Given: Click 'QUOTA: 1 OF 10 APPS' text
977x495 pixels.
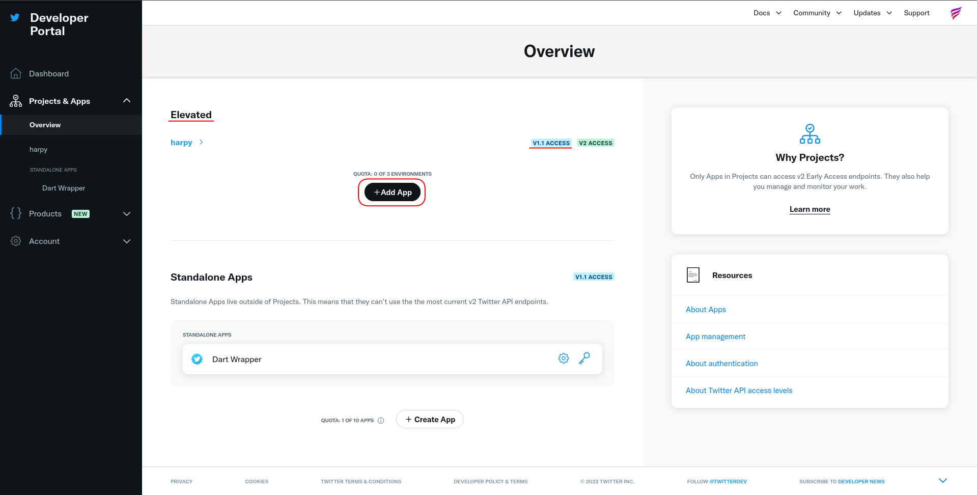Looking at the screenshot, I should 347,420.
